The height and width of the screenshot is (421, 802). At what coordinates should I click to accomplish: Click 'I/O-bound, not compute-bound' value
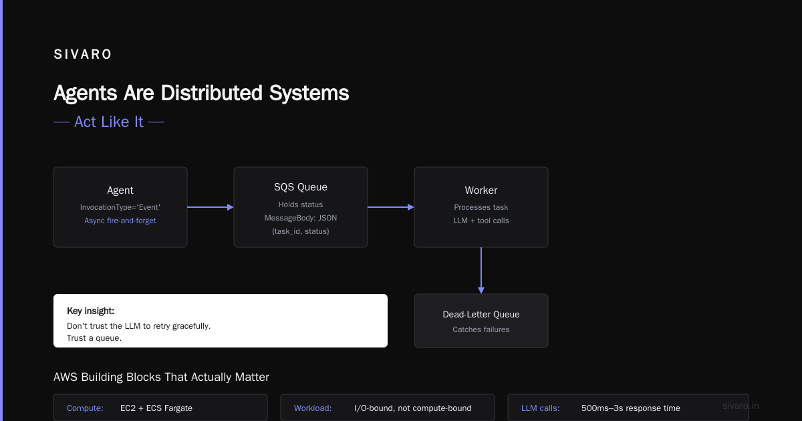click(x=413, y=408)
